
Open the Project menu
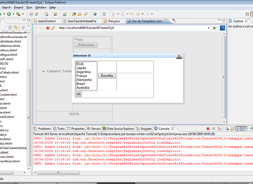click(19, 7)
